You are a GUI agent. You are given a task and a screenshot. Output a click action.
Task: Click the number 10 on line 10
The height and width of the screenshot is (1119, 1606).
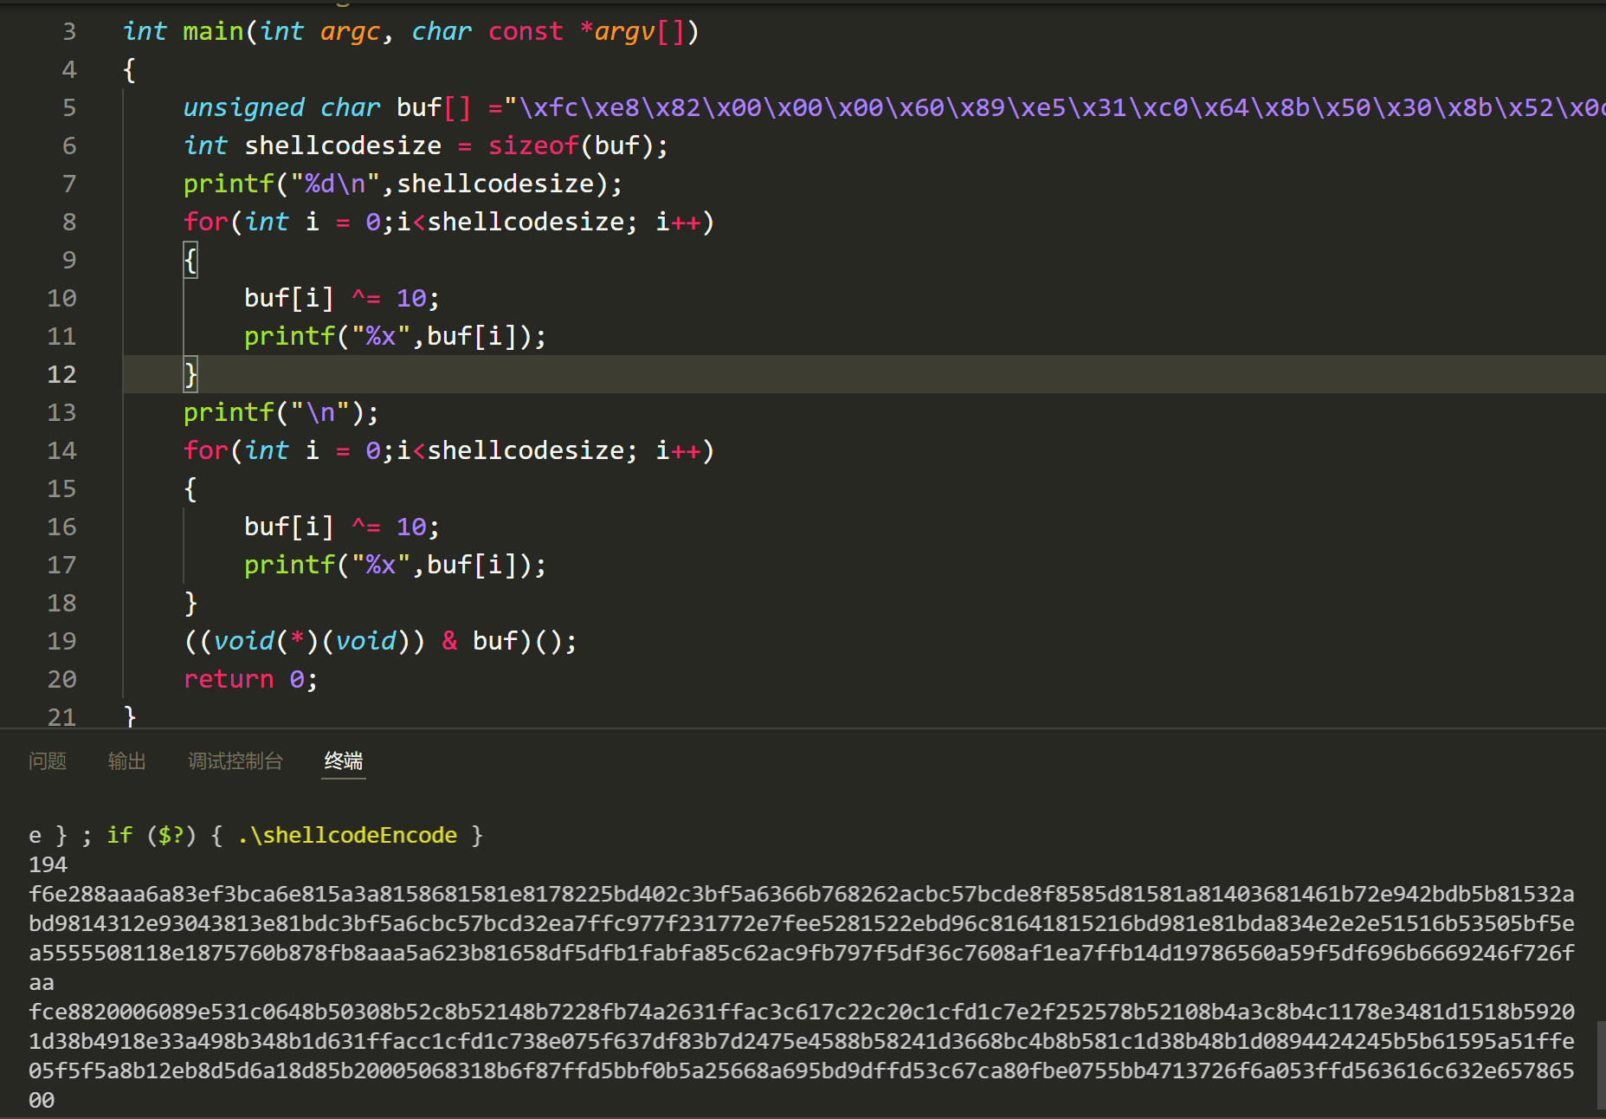click(411, 299)
